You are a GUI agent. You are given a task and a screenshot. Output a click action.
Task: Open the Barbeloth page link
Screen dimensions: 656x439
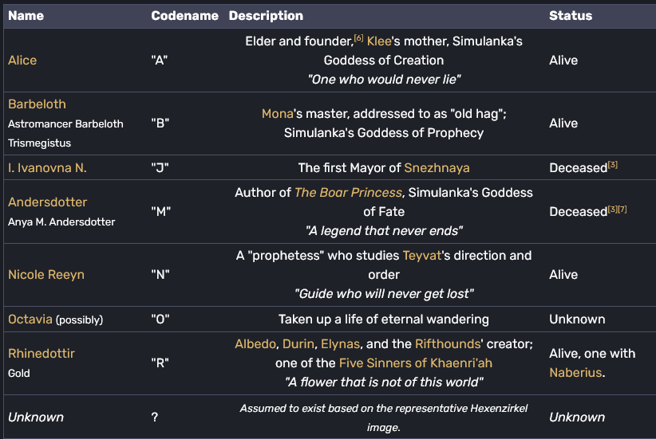point(37,104)
